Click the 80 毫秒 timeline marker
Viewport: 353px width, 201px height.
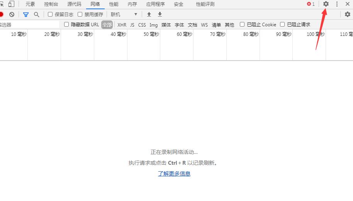click(x=251, y=34)
